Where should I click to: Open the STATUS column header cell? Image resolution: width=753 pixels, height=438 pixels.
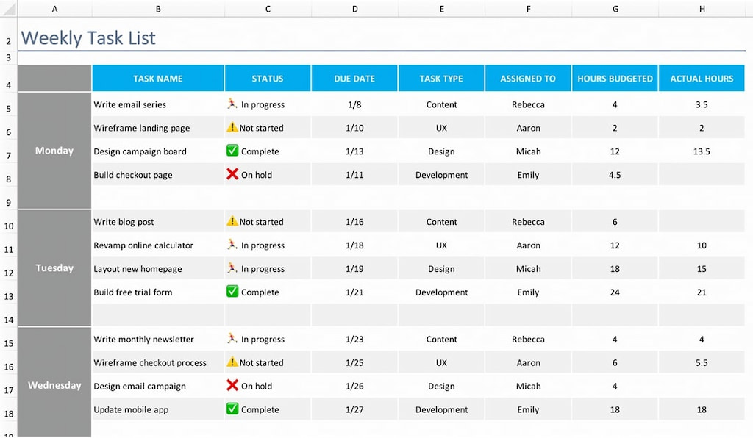(268, 78)
